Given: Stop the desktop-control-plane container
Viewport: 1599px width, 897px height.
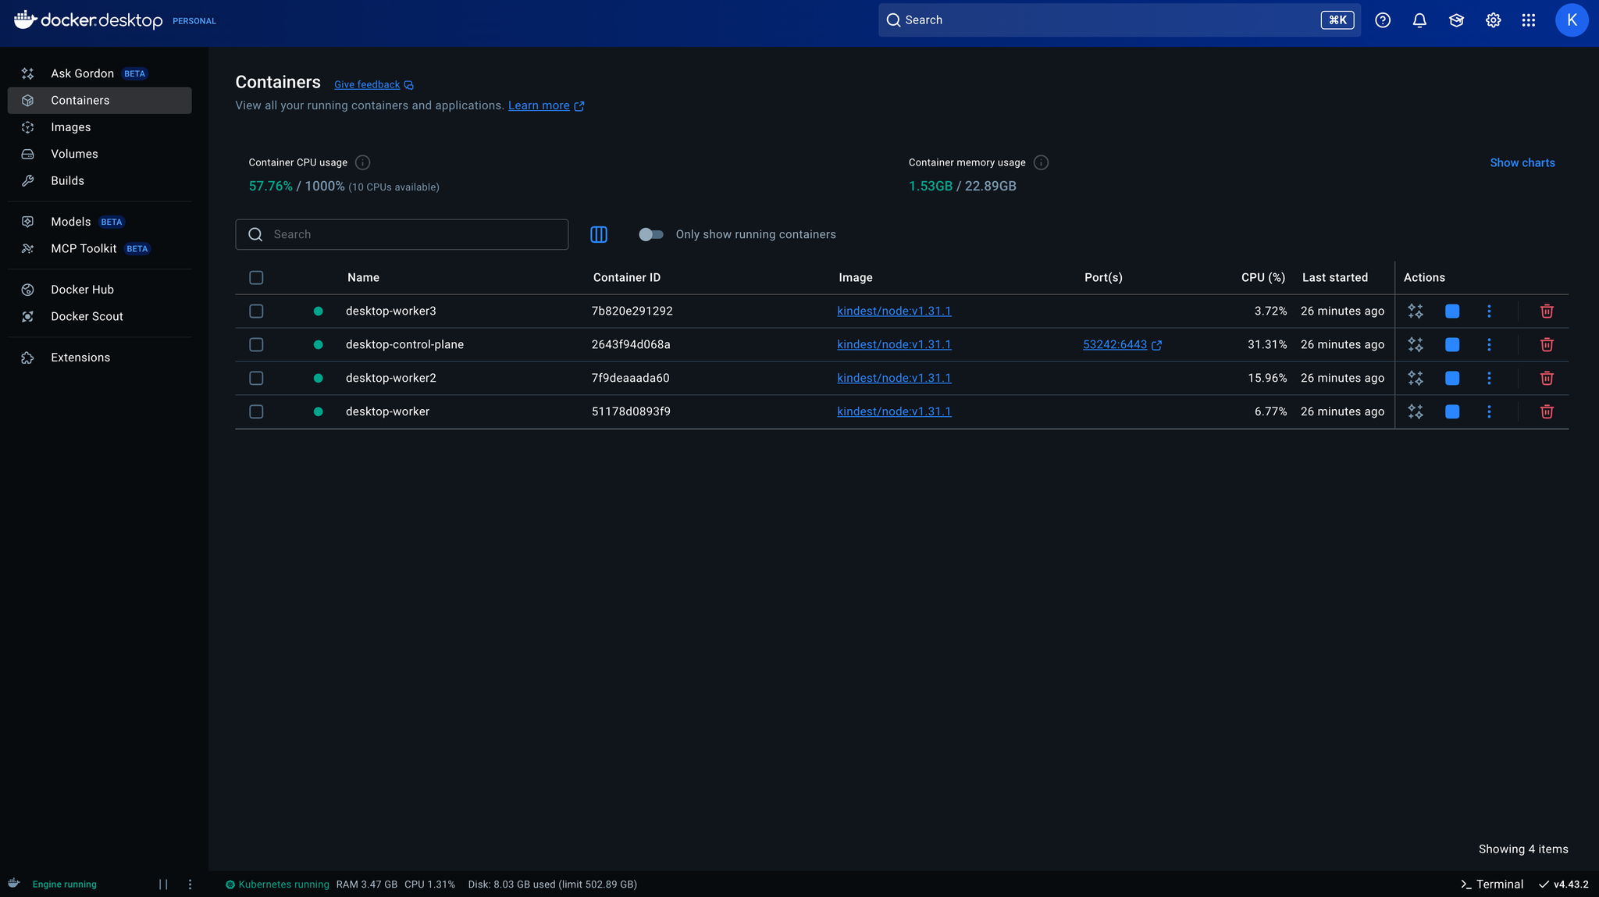Looking at the screenshot, I should click(x=1452, y=344).
